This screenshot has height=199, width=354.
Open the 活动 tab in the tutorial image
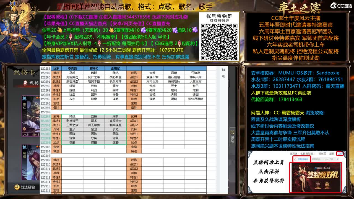pyautogui.click(x=340, y=153)
